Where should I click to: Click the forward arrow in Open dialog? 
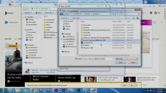(64, 14)
